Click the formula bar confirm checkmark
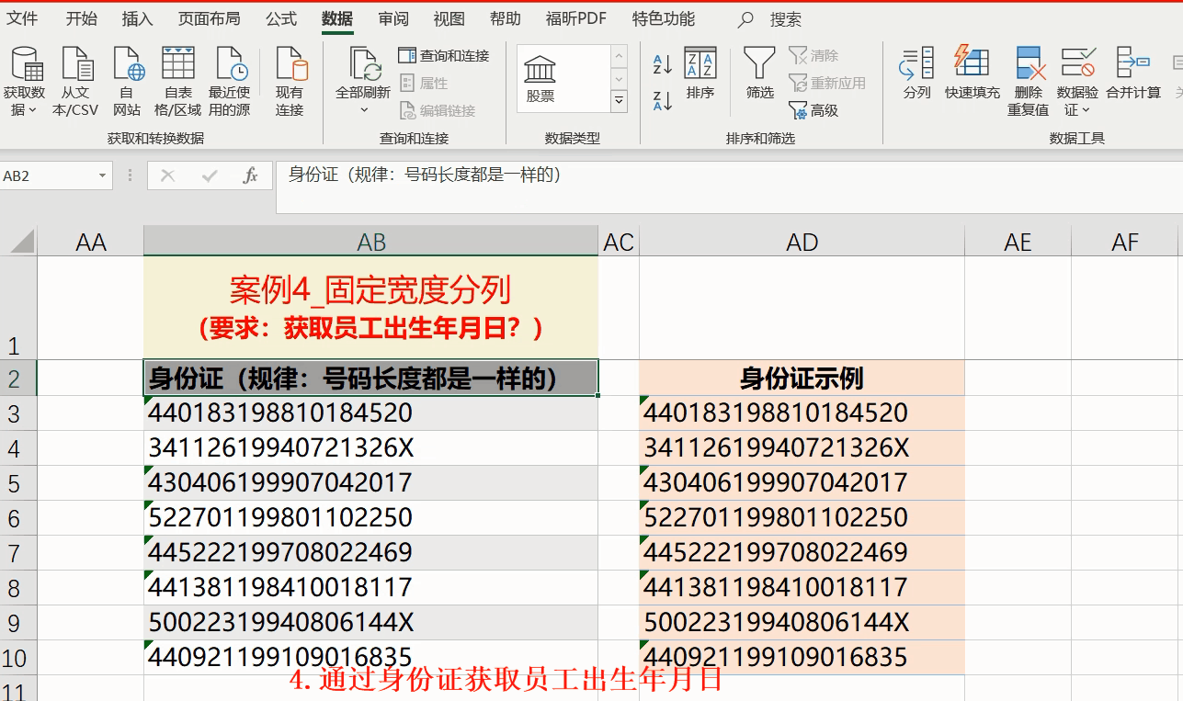Viewport: 1183px width, 701px height. click(210, 175)
